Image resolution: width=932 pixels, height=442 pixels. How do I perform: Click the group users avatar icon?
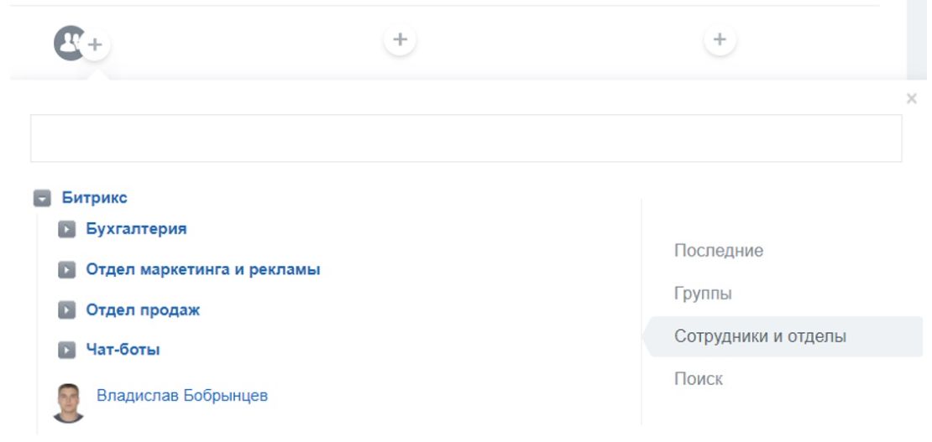point(69,42)
